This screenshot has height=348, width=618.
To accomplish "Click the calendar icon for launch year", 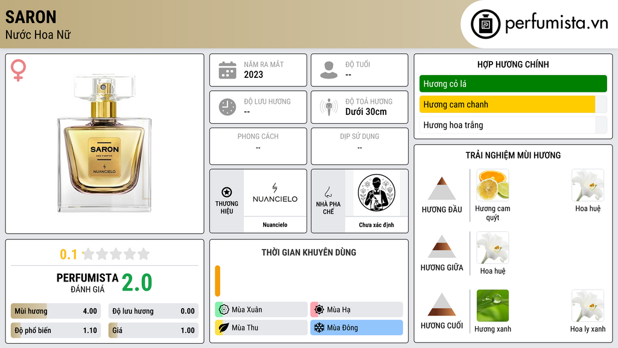I will (228, 70).
